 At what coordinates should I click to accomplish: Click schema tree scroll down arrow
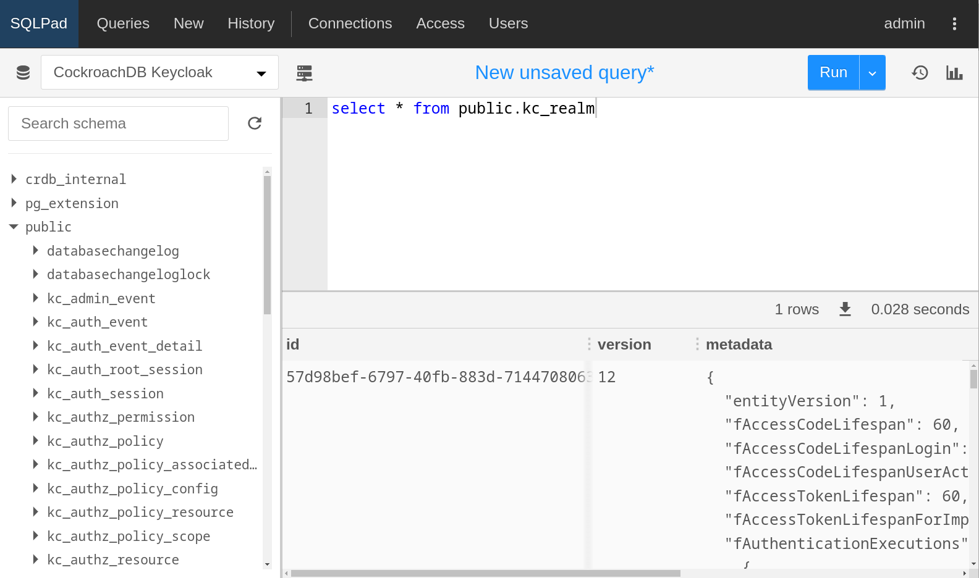267,564
